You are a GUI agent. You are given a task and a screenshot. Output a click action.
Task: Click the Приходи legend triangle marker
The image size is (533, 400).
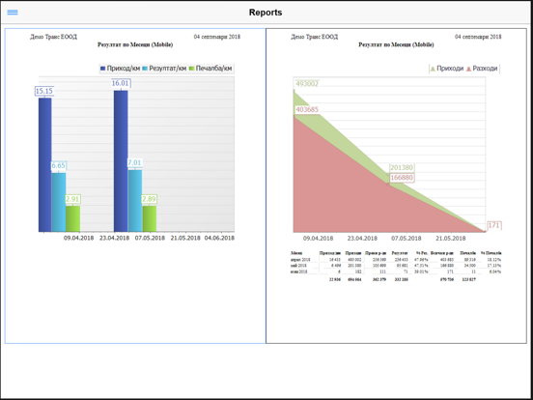(x=433, y=69)
